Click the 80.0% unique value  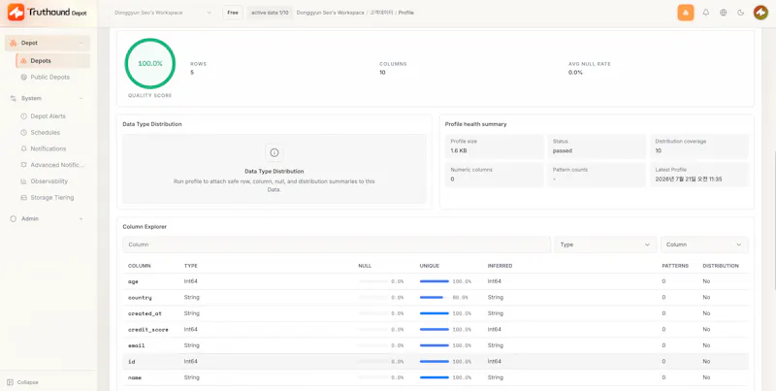pos(460,298)
